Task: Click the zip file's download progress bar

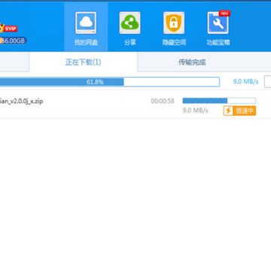Action: [x=219, y=101]
